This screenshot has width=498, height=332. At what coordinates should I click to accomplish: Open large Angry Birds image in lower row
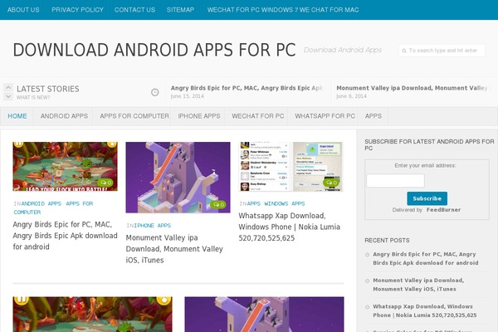point(92,315)
